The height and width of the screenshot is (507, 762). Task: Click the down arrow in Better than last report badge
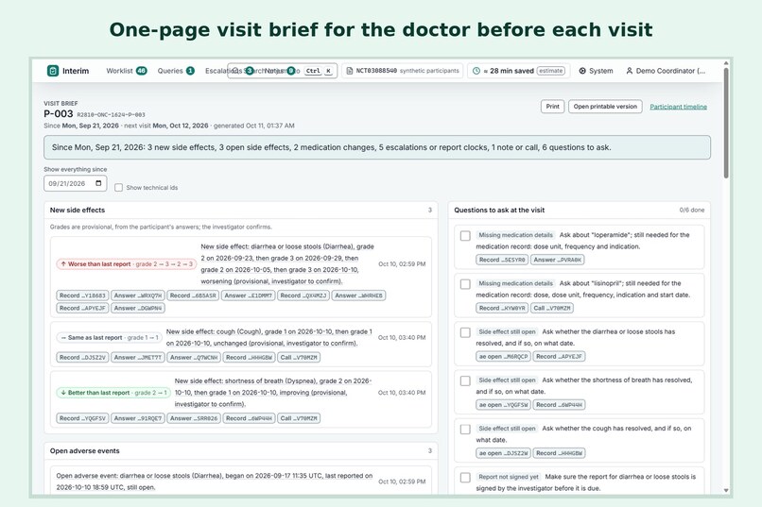tap(63, 393)
